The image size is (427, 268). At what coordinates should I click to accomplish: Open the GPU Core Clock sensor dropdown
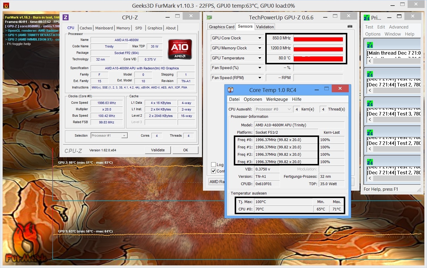point(260,38)
